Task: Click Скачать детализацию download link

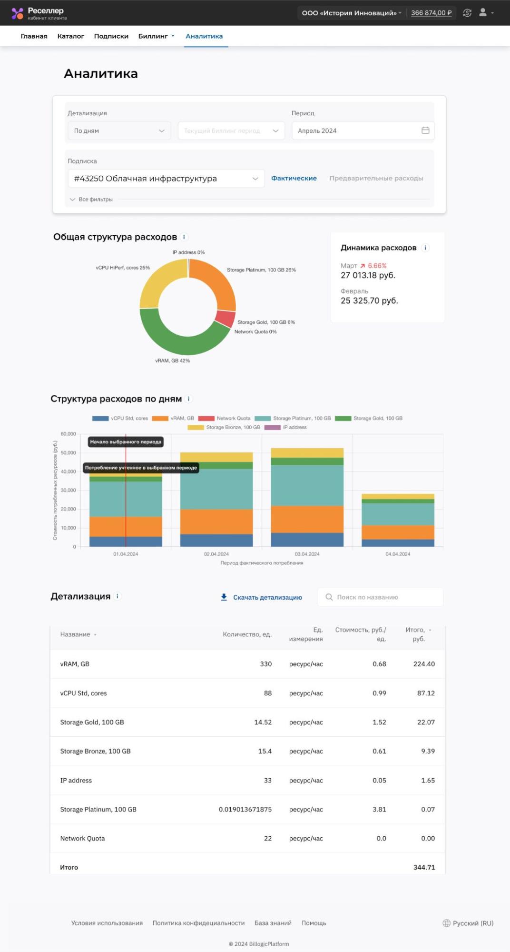Action: (x=261, y=597)
